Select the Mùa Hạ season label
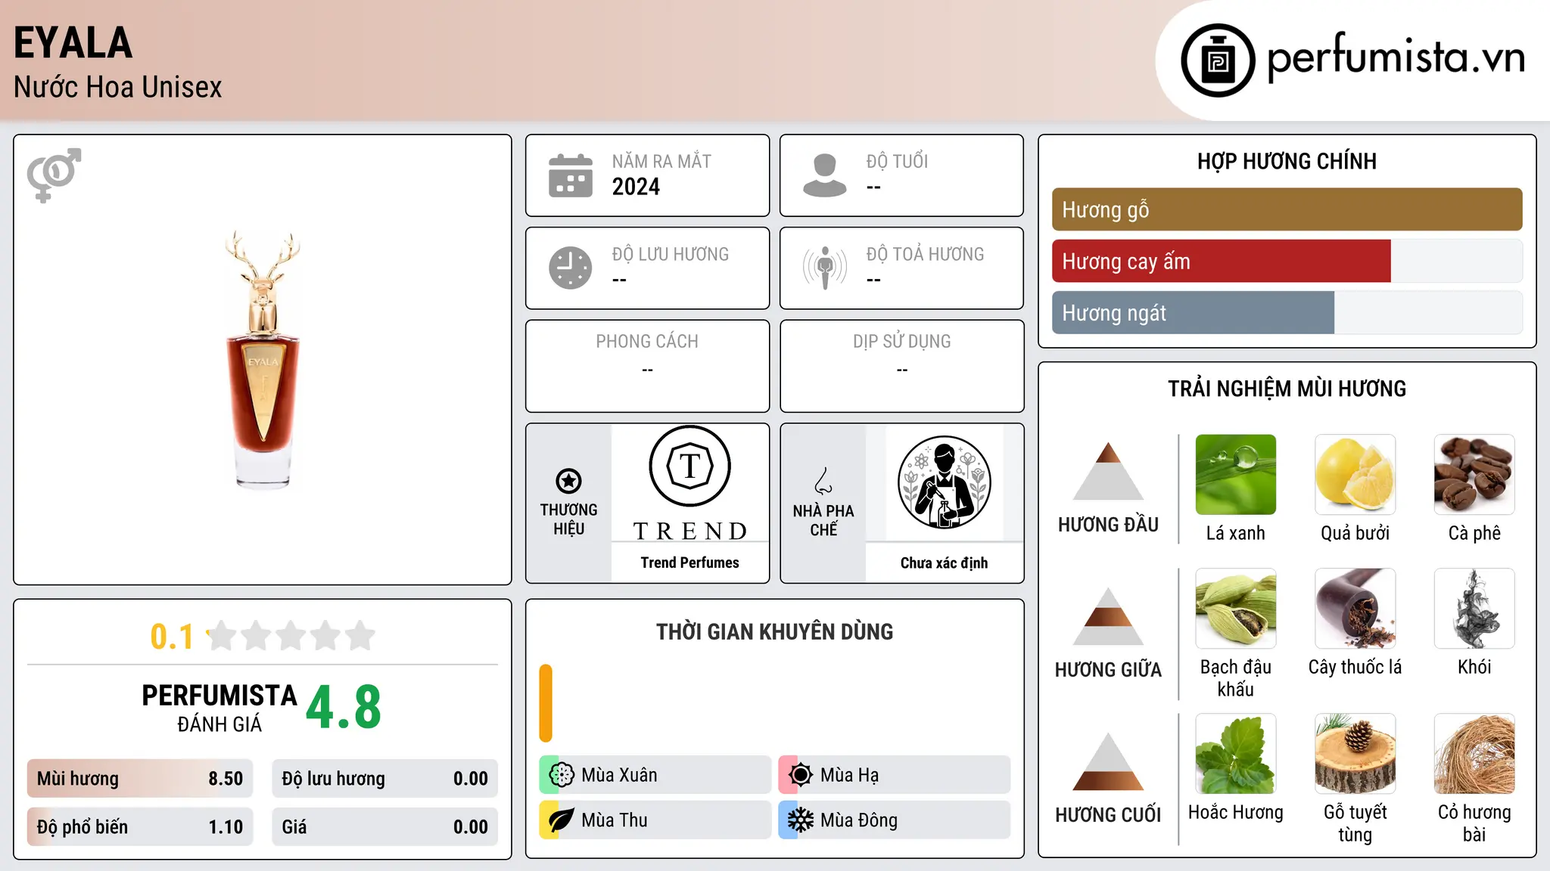Image resolution: width=1550 pixels, height=871 pixels. (x=850, y=775)
